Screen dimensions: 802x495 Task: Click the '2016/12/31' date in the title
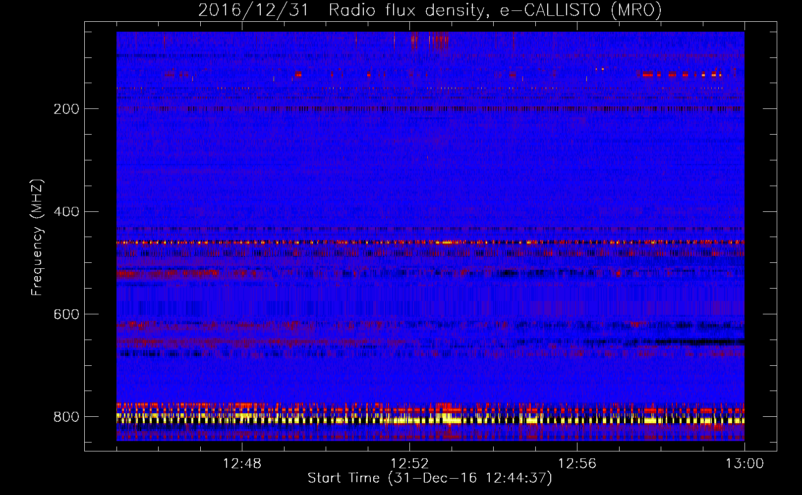(x=254, y=10)
